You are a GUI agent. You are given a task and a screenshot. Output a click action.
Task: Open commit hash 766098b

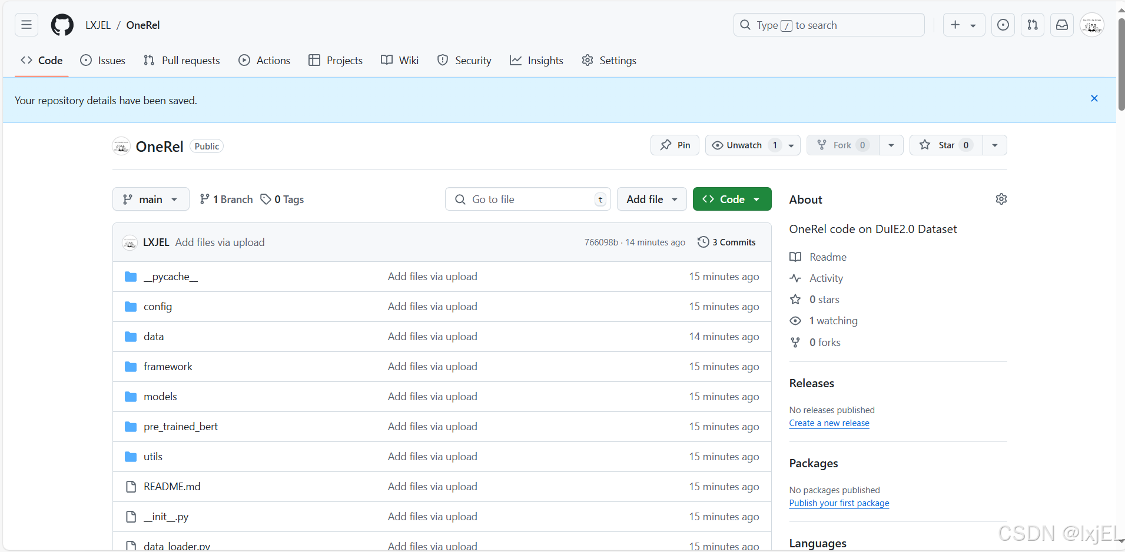pyautogui.click(x=601, y=242)
